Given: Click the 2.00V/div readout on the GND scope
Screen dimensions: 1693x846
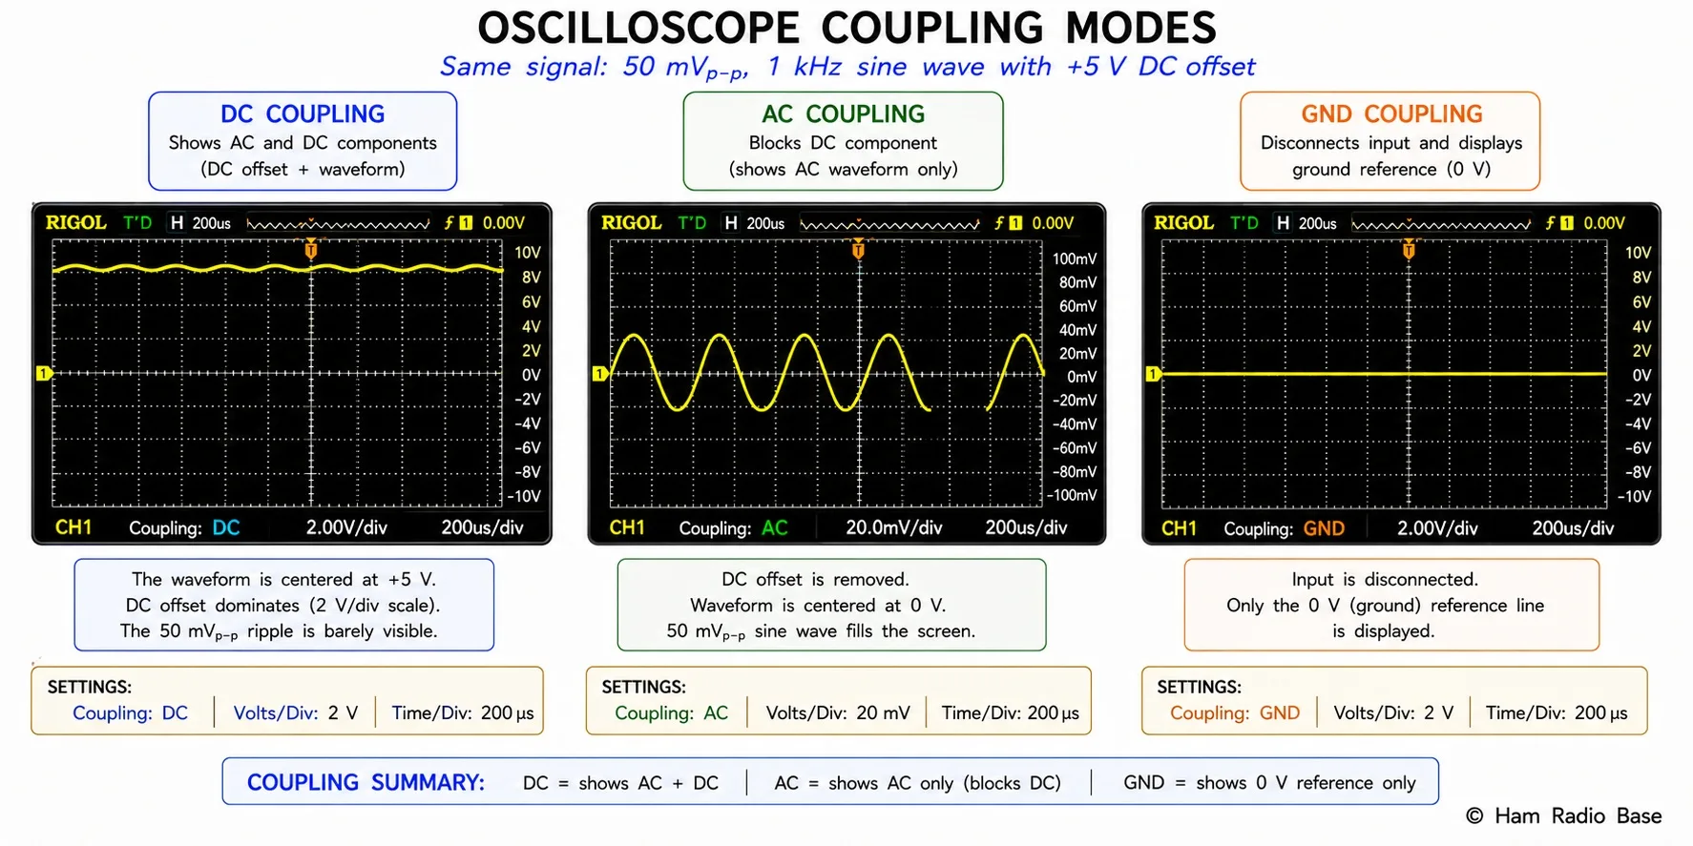Looking at the screenshot, I should [x=1437, y=527].
